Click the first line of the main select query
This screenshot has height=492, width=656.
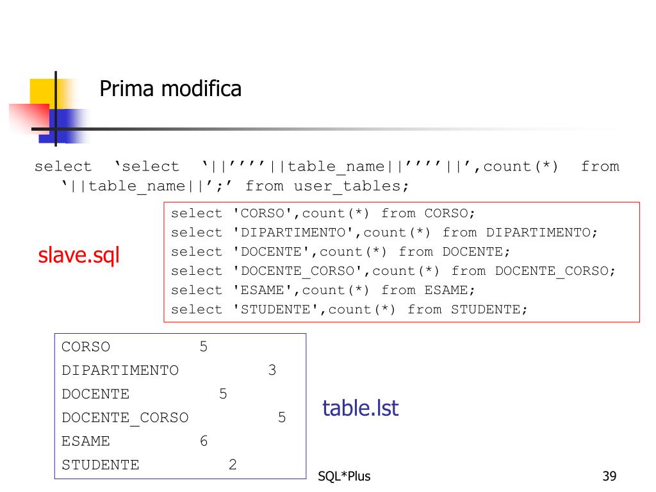pos(327,167)
